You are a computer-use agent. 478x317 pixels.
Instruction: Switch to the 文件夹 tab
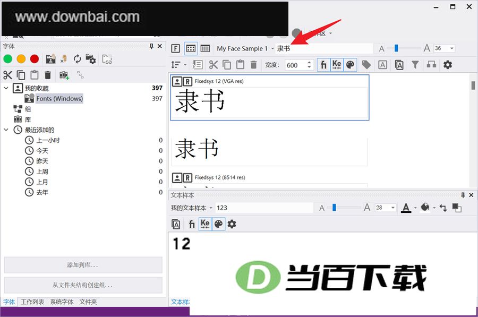tap(88, 302)
